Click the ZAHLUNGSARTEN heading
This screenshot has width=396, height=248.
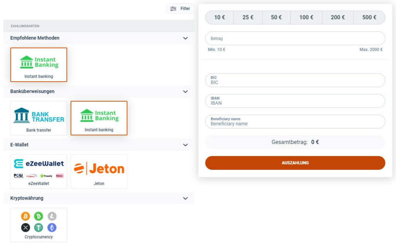pyautogui.click(x=25, y=26)
